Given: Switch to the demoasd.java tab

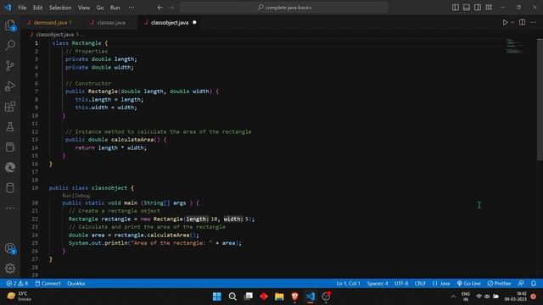Looking at the screenshot, I should 51,23.
